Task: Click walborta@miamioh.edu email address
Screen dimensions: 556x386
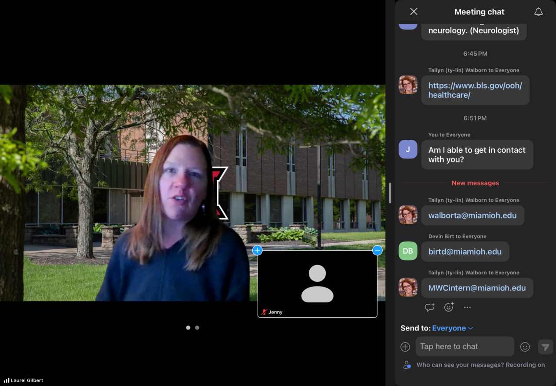Action: click(x=472, y=215)
